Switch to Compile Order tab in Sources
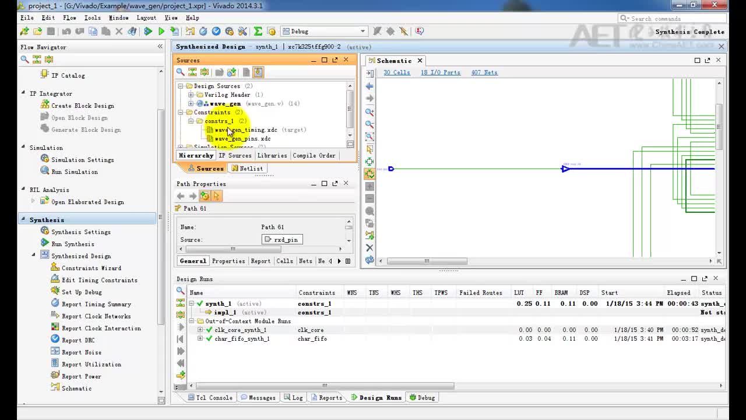 [x=314, y=156]
